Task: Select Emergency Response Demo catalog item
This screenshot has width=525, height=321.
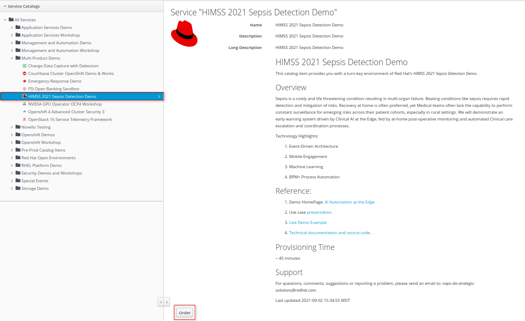Action: (x=55, y=81)
